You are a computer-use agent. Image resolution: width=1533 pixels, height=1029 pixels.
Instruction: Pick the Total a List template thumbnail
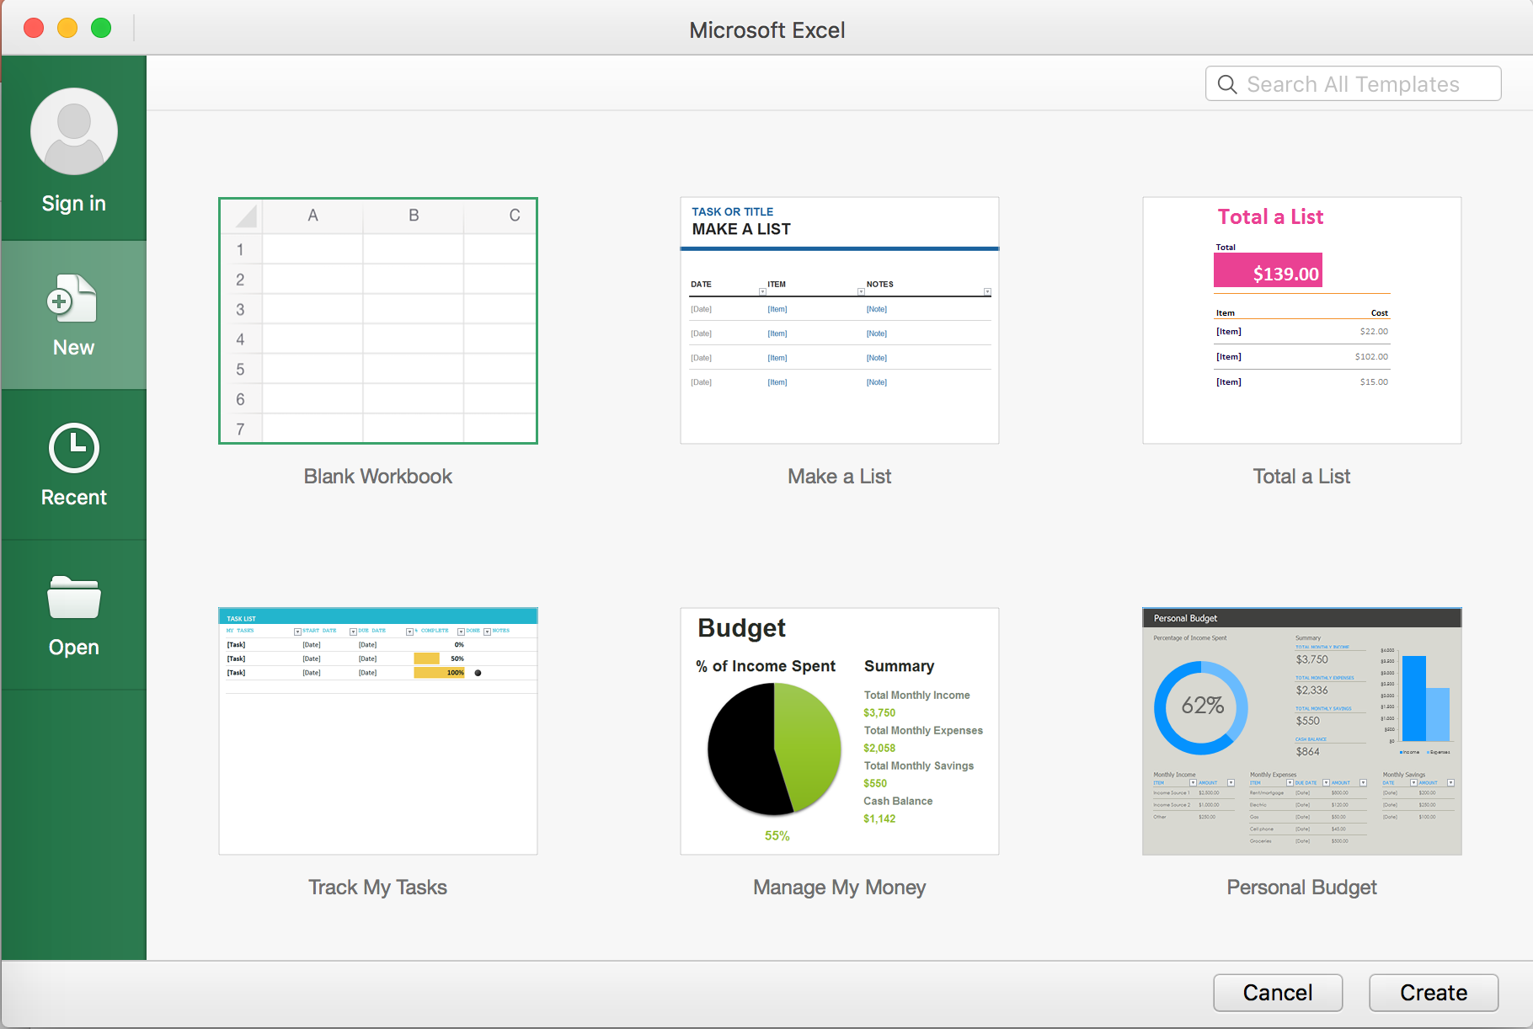click(x=1301, y=321)
